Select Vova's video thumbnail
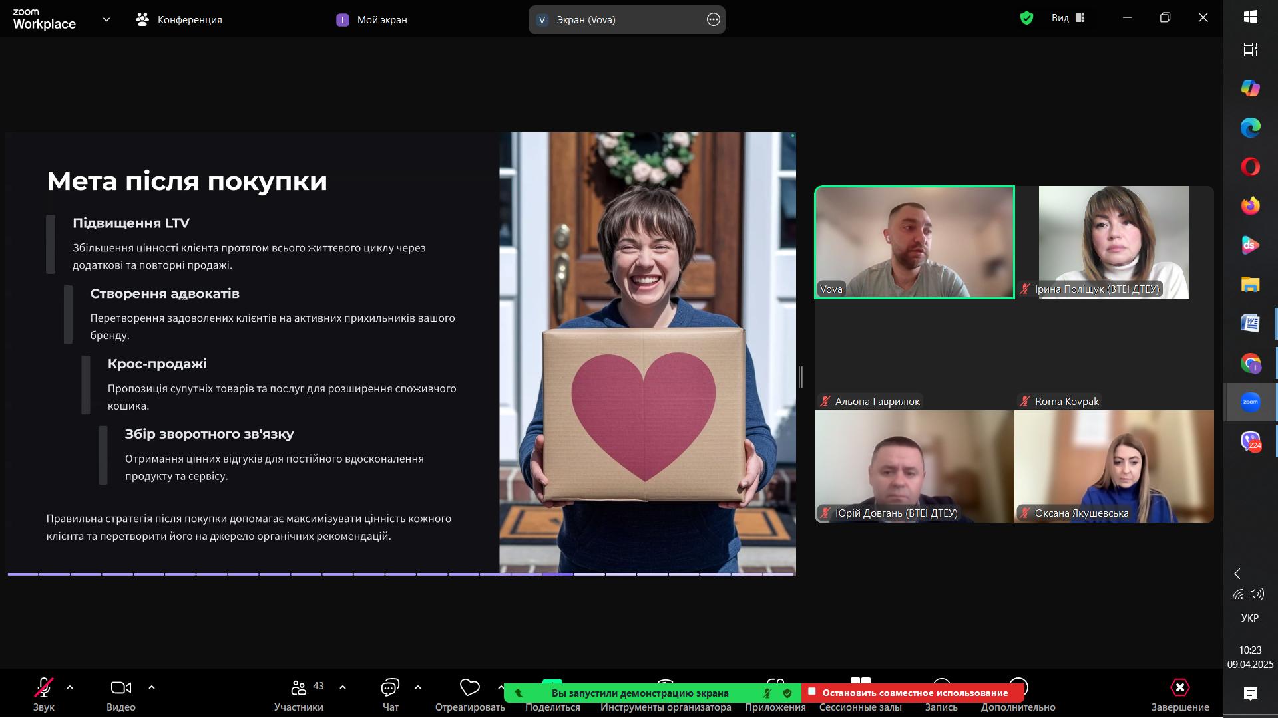Image resolution: width=1278 pixels, height=718 pixels. [x=915, y=242]
